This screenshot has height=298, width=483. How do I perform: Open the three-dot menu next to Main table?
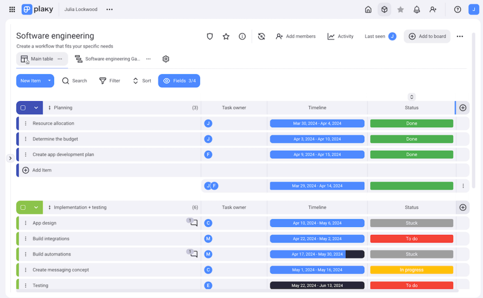click(x=60, y=59)
